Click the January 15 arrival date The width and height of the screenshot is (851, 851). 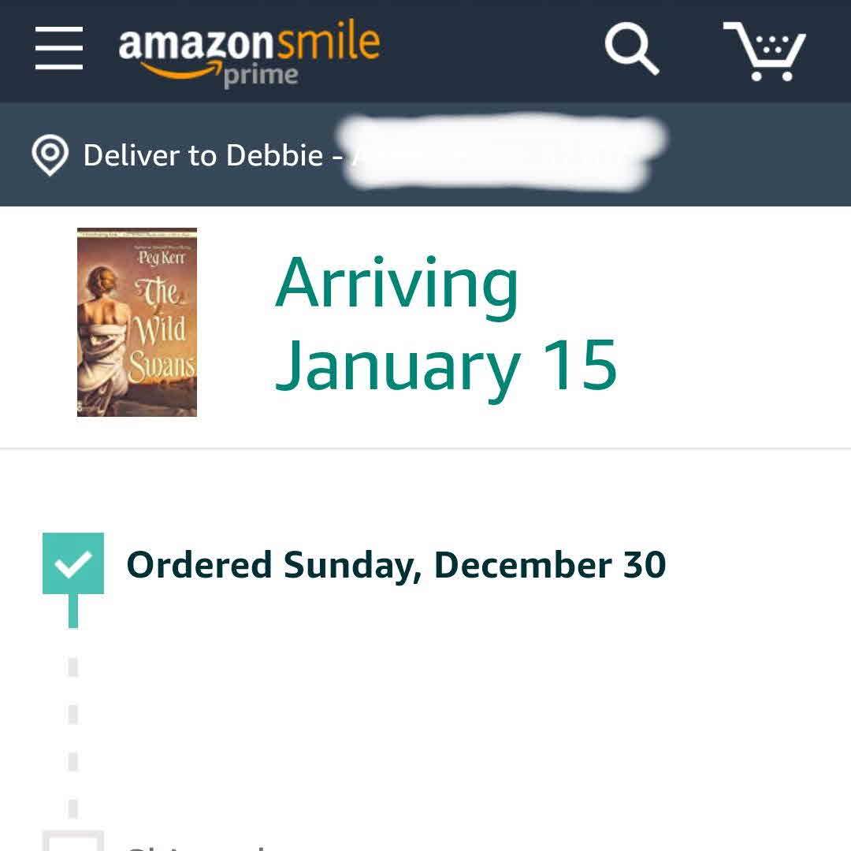[445, 365]
